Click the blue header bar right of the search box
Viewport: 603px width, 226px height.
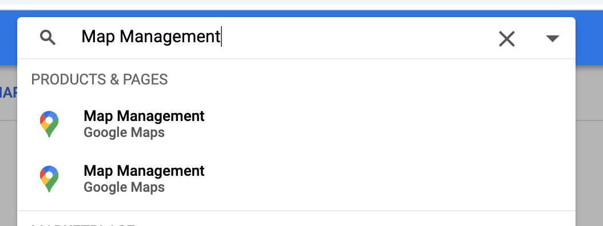[589, 38]
